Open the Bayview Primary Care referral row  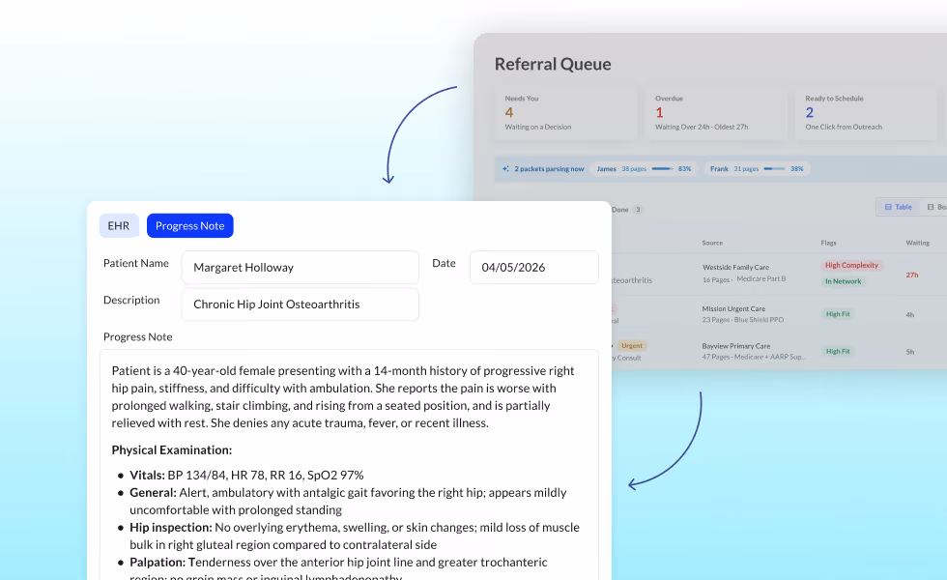[779, 351]
